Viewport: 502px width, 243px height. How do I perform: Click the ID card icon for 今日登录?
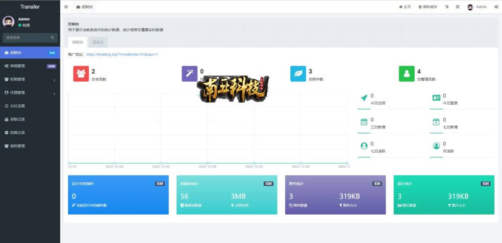click(436, 98)
